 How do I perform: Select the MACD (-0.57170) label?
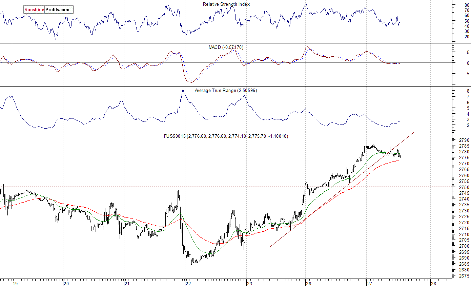click(226, 47)
